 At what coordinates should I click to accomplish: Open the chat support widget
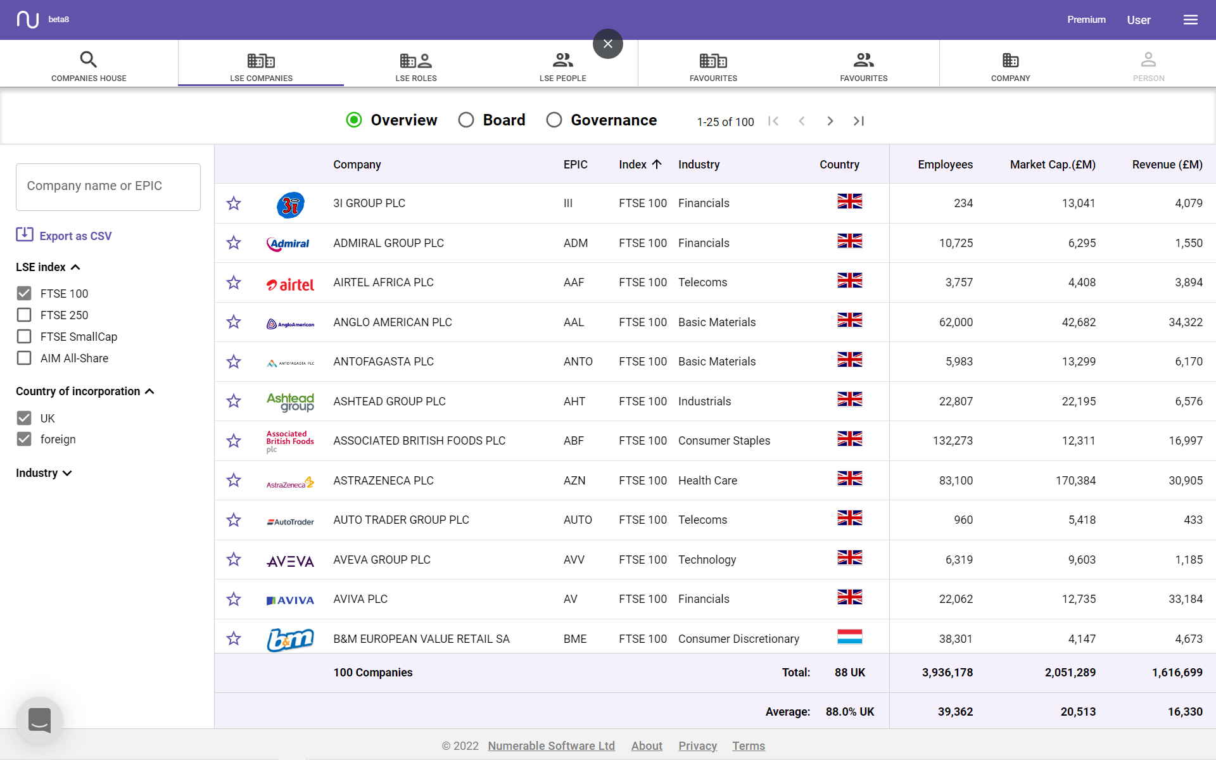coord(40,720)
